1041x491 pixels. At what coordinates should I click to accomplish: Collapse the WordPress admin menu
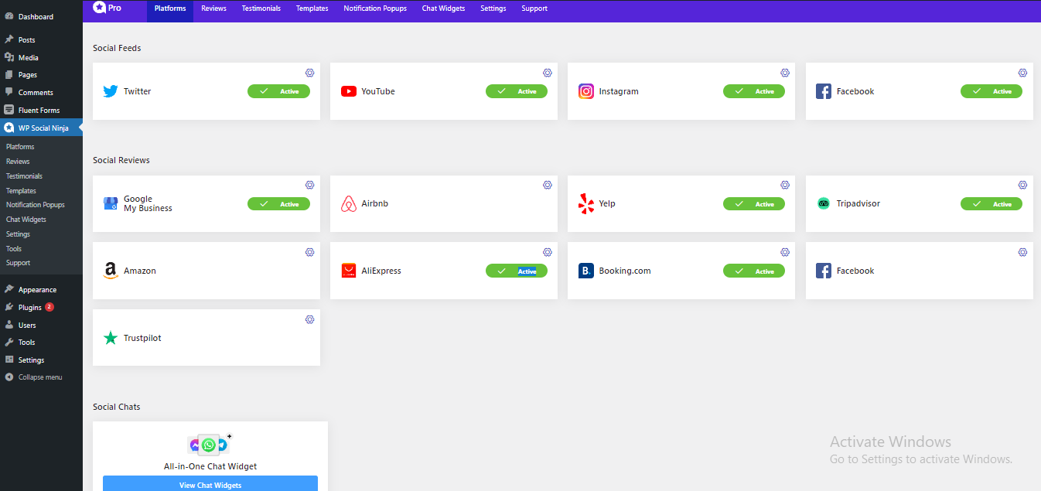pyautogui.click(x=41, y=377)
